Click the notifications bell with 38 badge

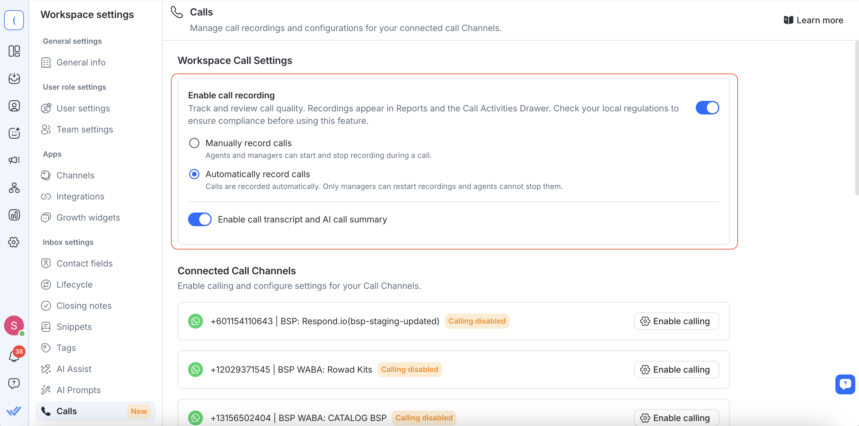[14, 356]
